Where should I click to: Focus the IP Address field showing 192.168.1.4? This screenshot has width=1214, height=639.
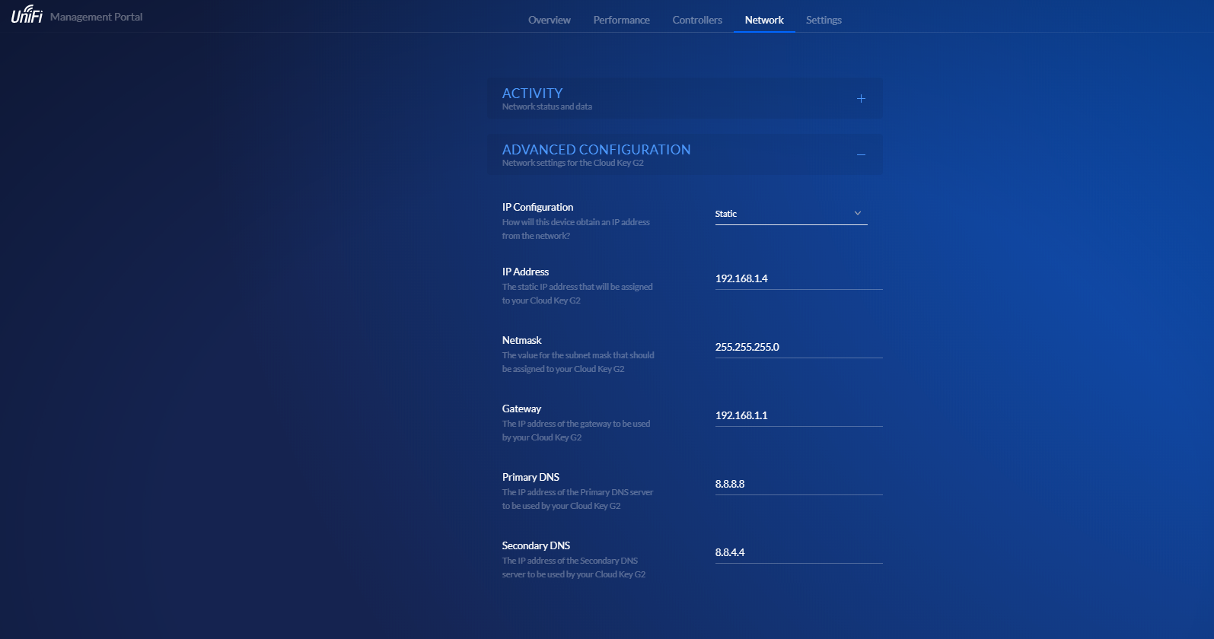click(798, 278)
